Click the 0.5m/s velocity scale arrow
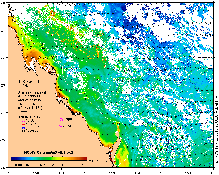The width and height of the screenshot is (219, 175). pyautogui.click(x=24, y=111)
